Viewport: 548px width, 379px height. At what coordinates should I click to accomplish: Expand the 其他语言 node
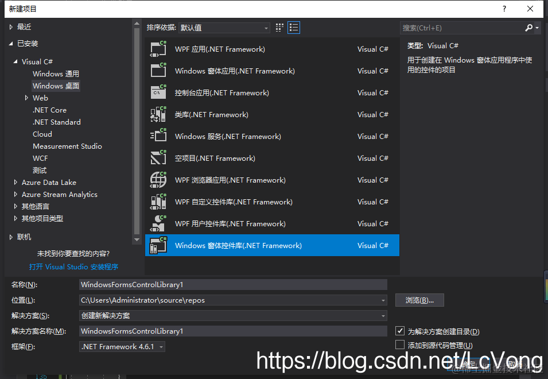pyautogui.click(x=15, y=206)
